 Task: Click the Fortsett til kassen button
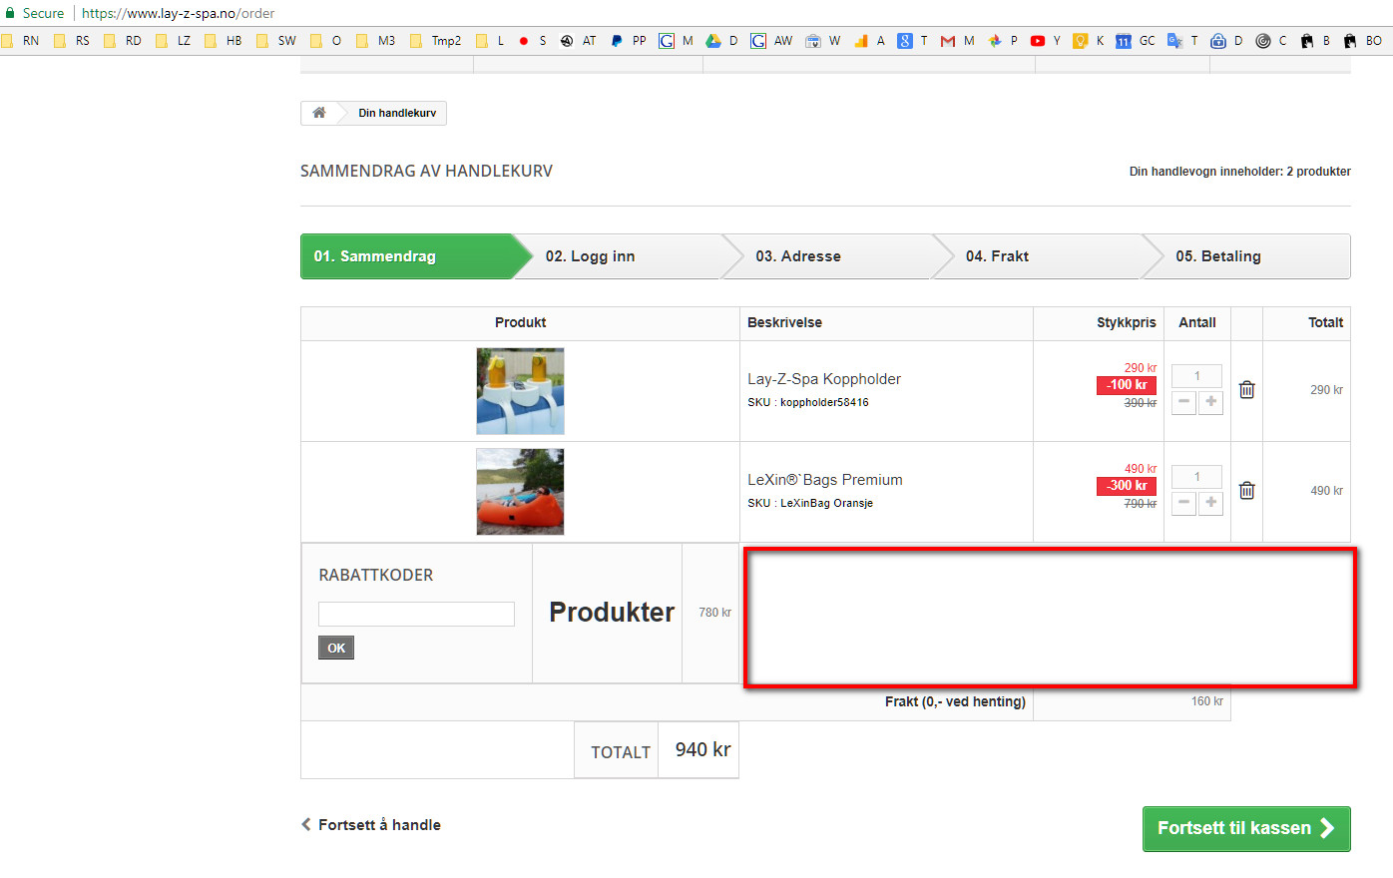1246,828
